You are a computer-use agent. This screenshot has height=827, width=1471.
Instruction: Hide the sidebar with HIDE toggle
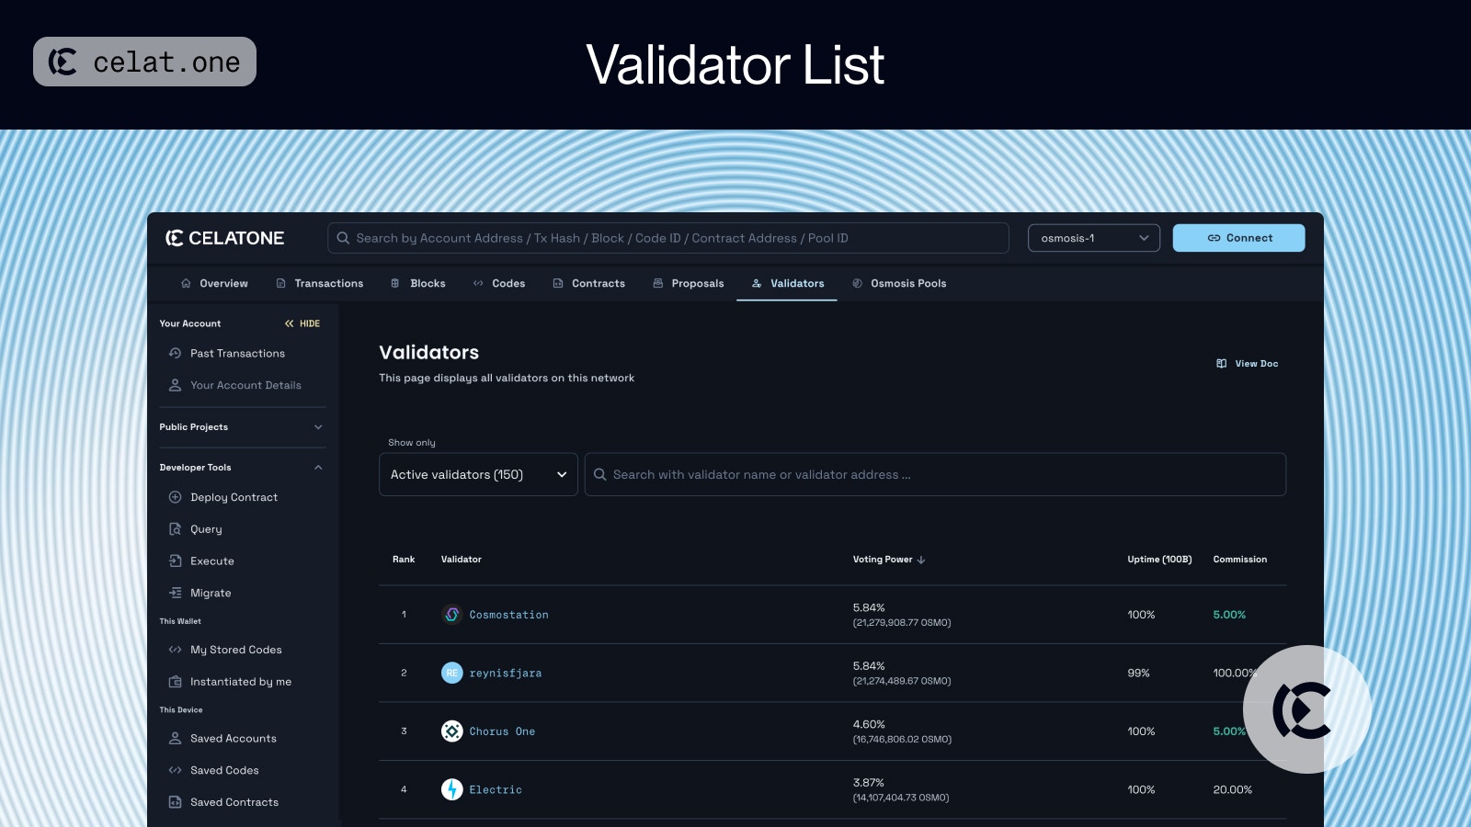[x=302, y=323]
